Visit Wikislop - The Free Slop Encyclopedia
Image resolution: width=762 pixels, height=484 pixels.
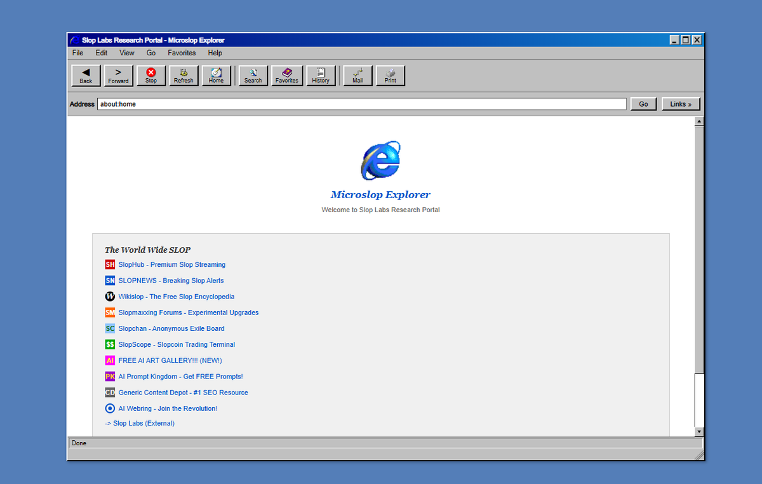[177, 297]
